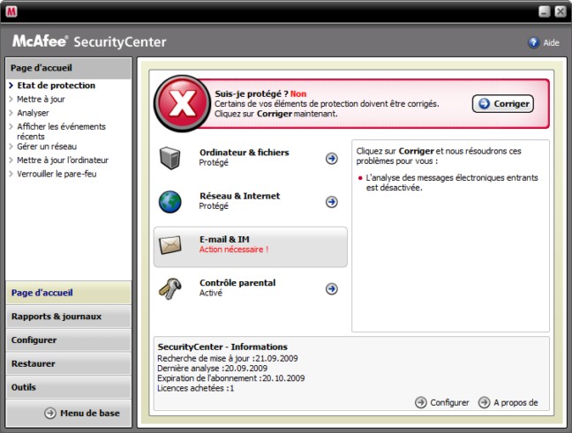572x433 pixels.
Task: Click Licences achetées :1 line
Action: click(x=196, y=388)
